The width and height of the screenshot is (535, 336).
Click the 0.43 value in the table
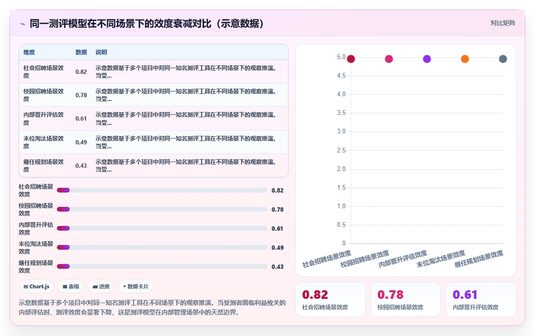(81, 166)
